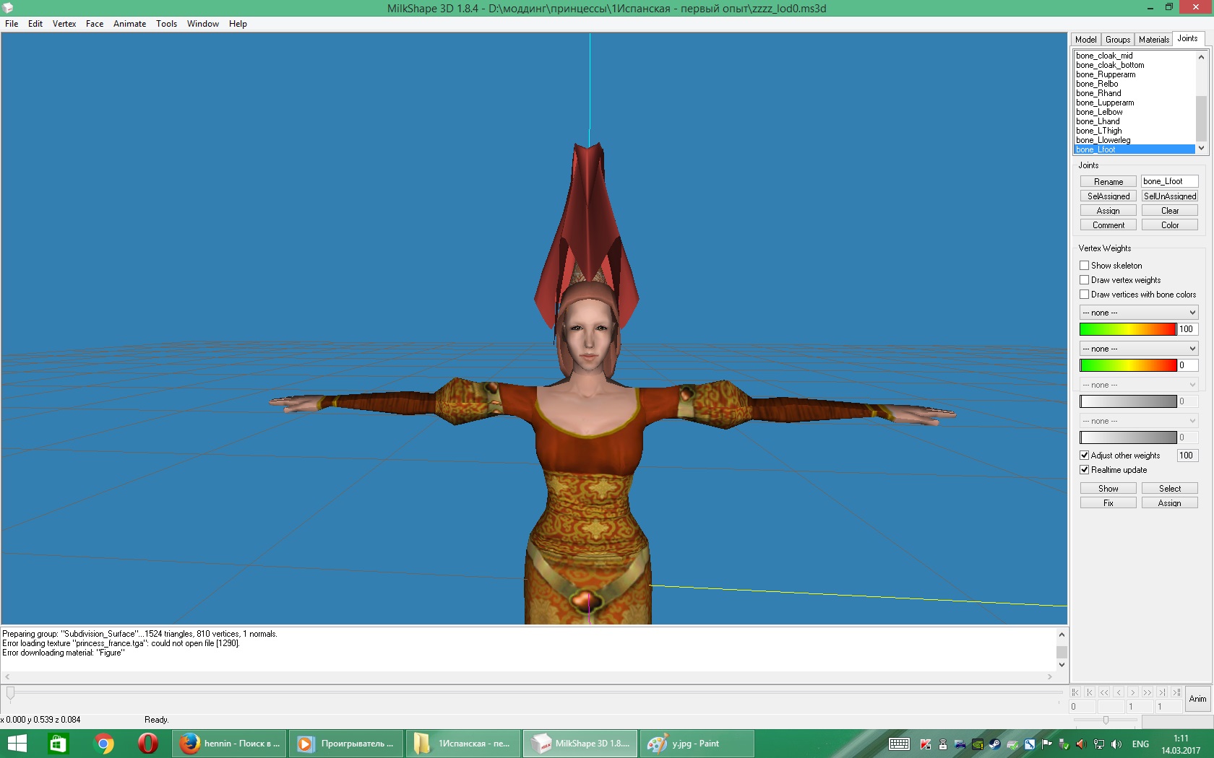Image resolution: width=1214 pixels, height=758 pixels.
Task: Go to next keyframe button
Action: coord(1162,692)
